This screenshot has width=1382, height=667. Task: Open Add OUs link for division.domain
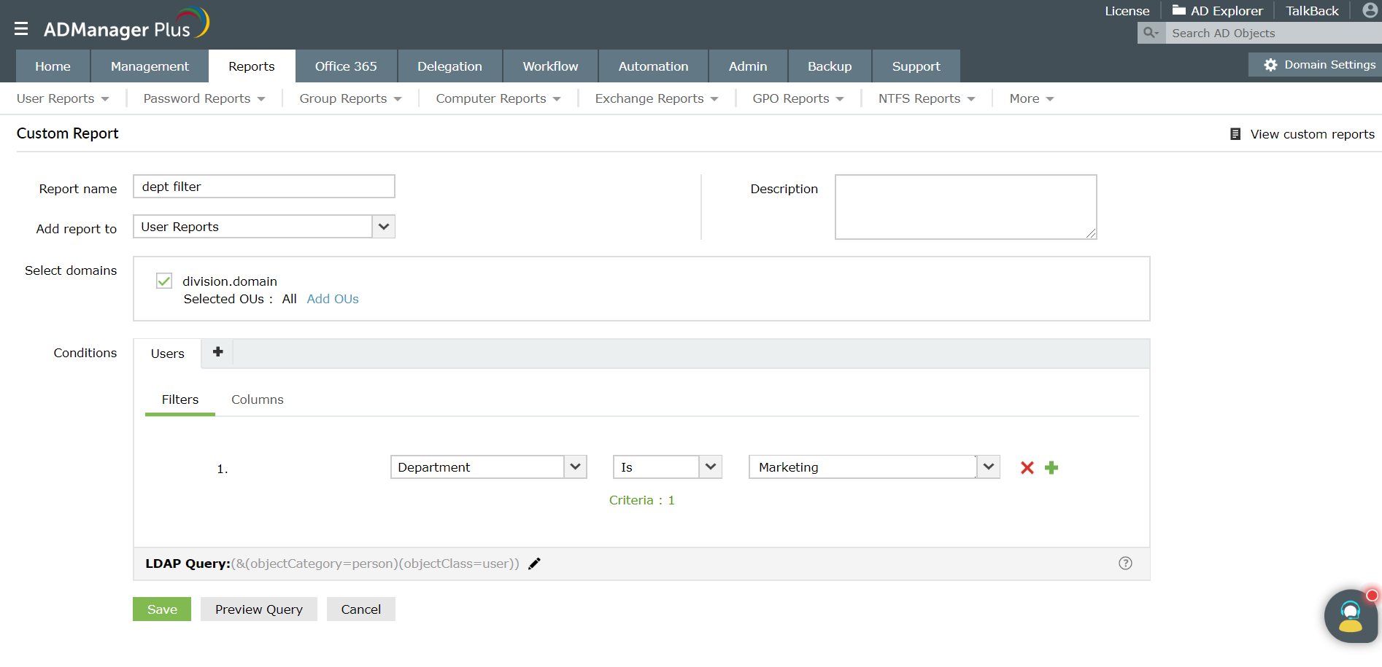pos(333,299)
